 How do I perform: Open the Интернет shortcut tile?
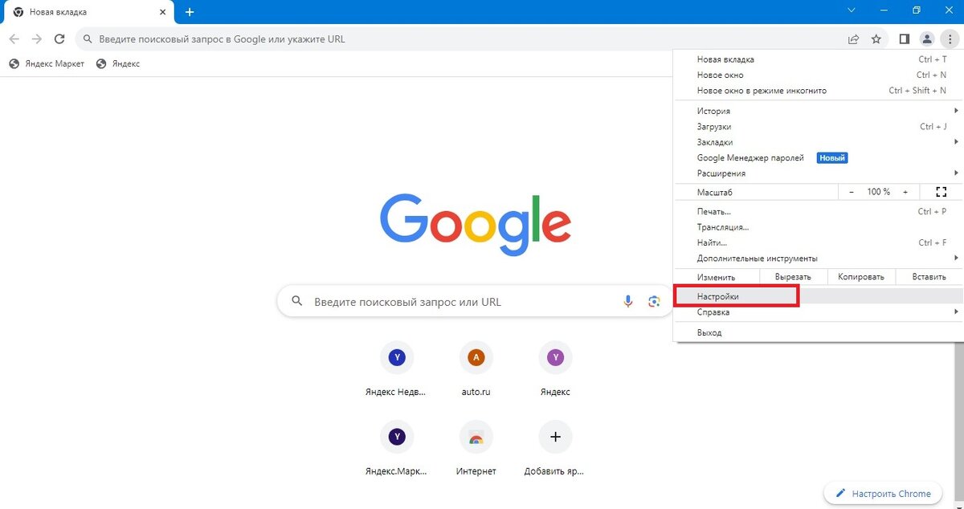pos(476,450)
